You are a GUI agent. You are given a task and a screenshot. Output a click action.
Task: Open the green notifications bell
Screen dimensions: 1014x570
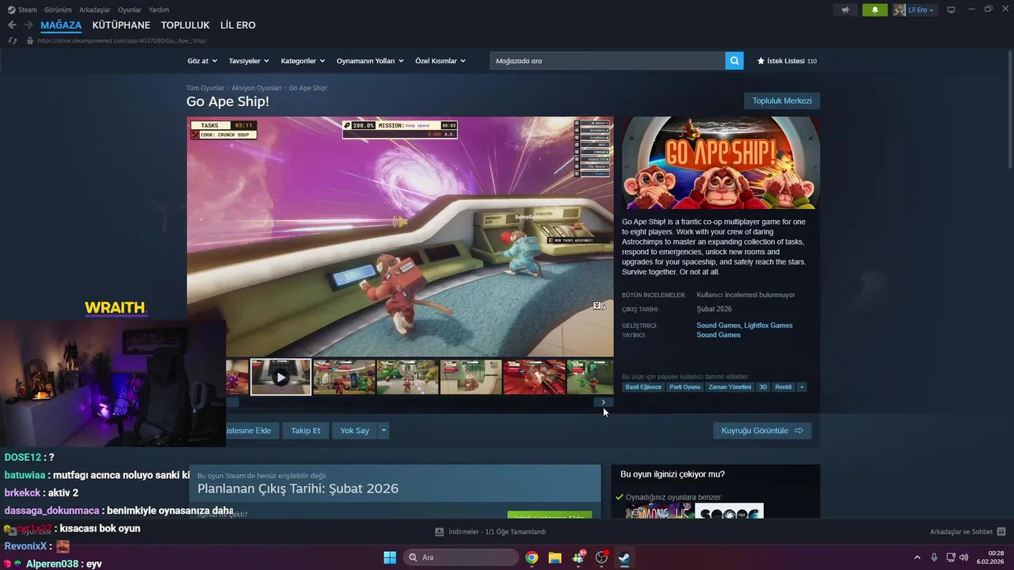point(875,9)
